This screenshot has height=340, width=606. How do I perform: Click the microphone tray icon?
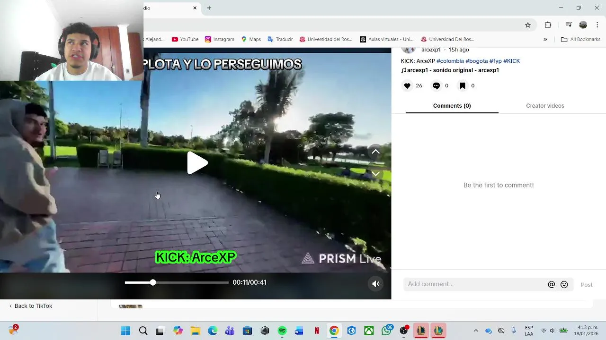[514, 331]
